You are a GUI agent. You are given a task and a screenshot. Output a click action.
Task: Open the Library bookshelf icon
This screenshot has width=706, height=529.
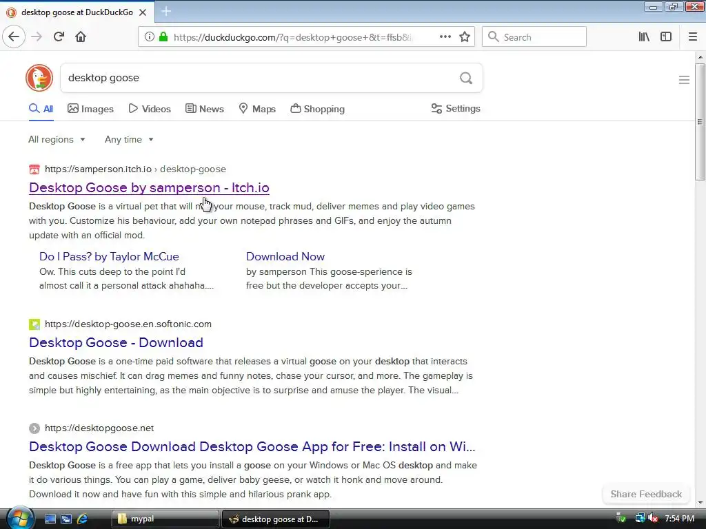644,37
